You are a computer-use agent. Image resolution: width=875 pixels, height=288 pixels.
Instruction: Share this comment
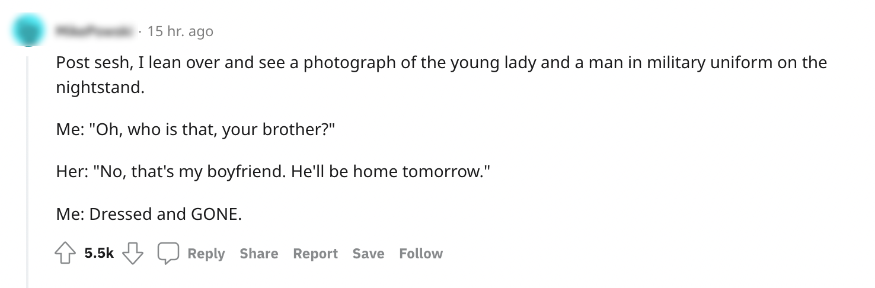(x=259, y=254)
